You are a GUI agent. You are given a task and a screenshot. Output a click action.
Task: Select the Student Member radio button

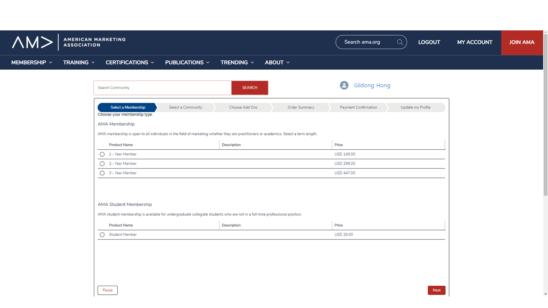[x=102, y=235]
